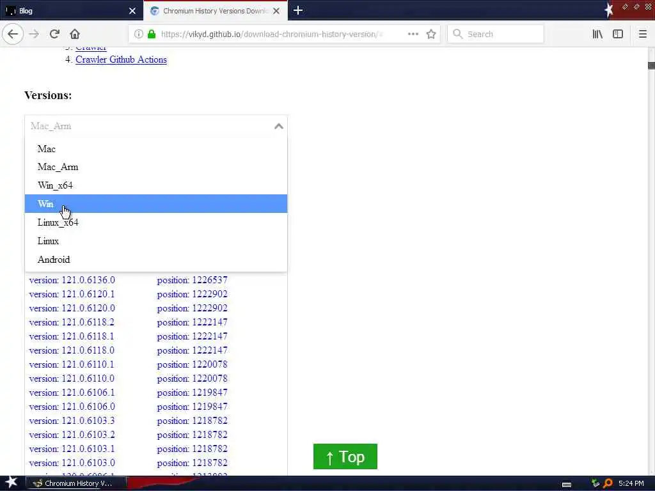
Task: Click the network tray icon
Action: pos(596,483)
